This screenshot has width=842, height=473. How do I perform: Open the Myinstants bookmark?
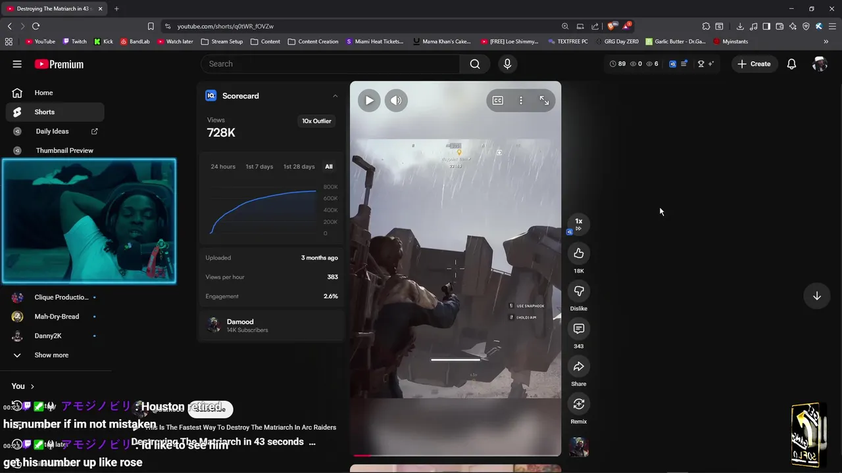click(x=730, y=41)
